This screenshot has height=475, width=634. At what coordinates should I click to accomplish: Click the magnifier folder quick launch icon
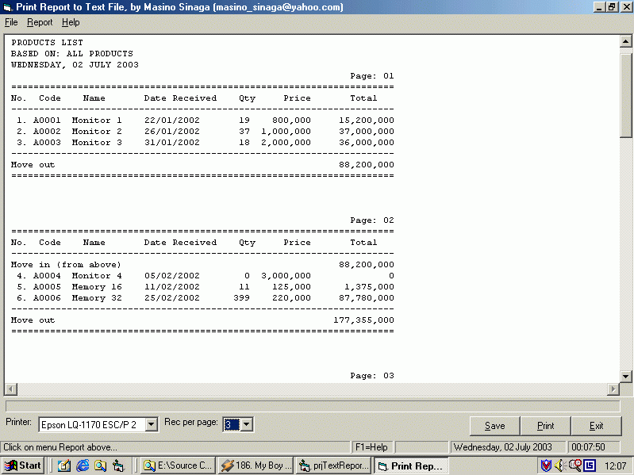[x=100, y=465]
